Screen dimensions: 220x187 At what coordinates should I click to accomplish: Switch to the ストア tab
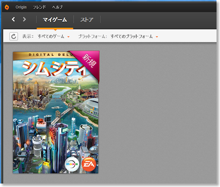click(x=87, y=20)
